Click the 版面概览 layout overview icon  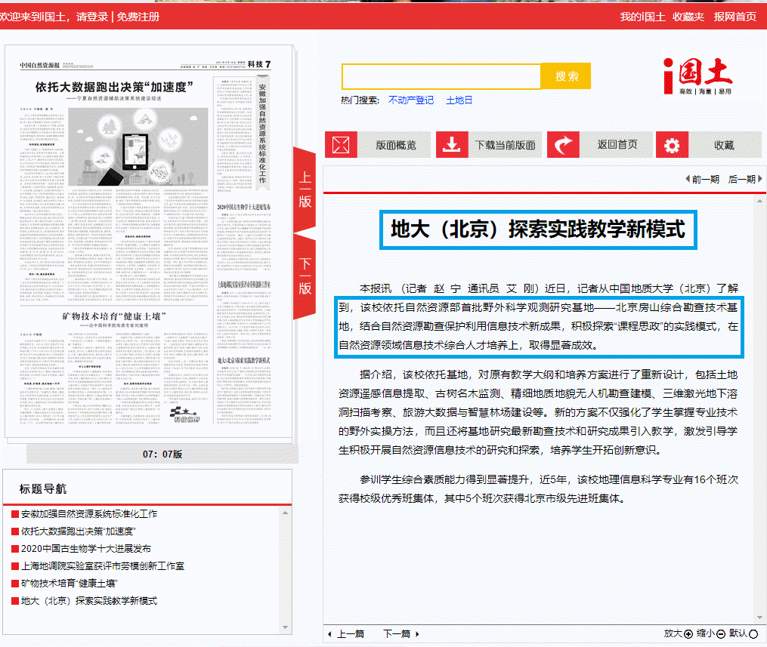tap(340, 145)
